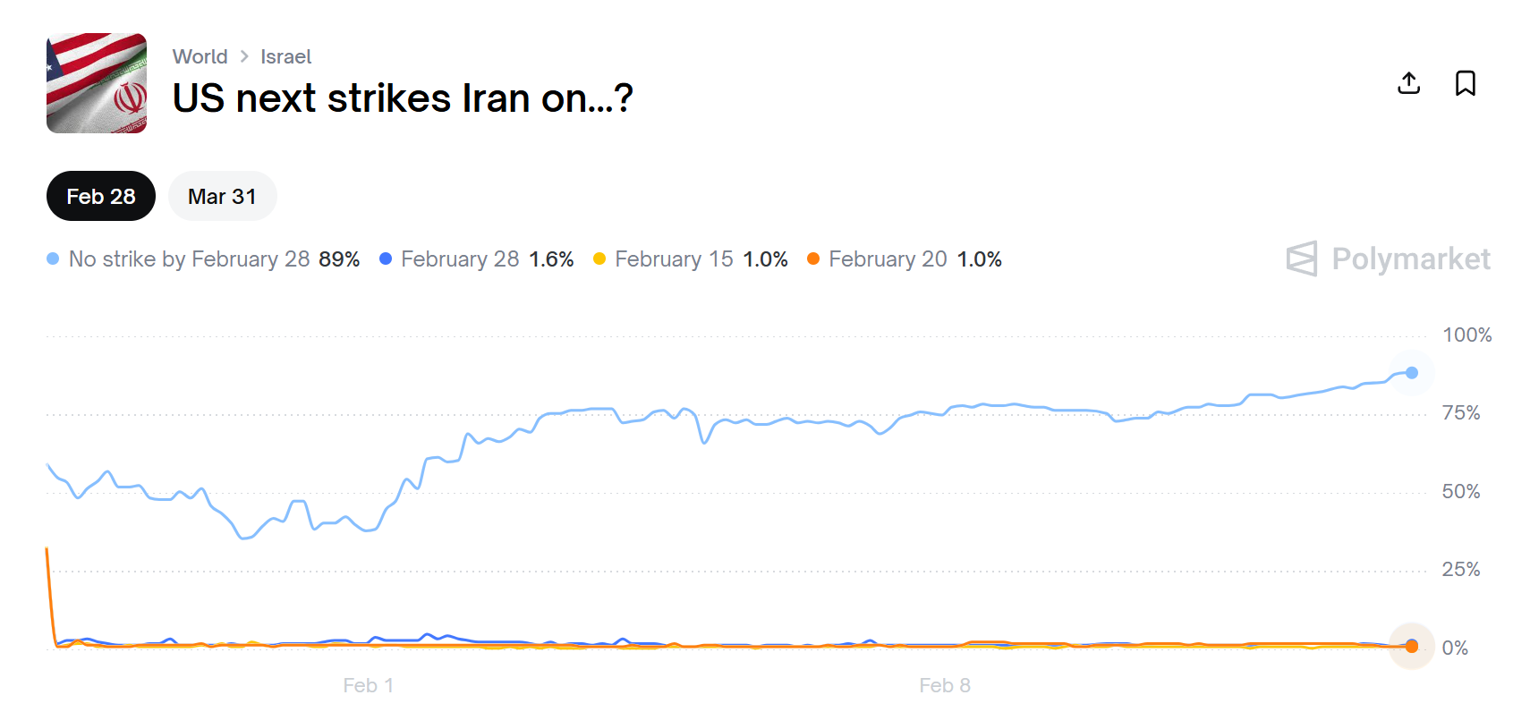Click the dark blue February 28 legend dot
The width and height of the screenshot is (1513, 712).
point(386,259)
